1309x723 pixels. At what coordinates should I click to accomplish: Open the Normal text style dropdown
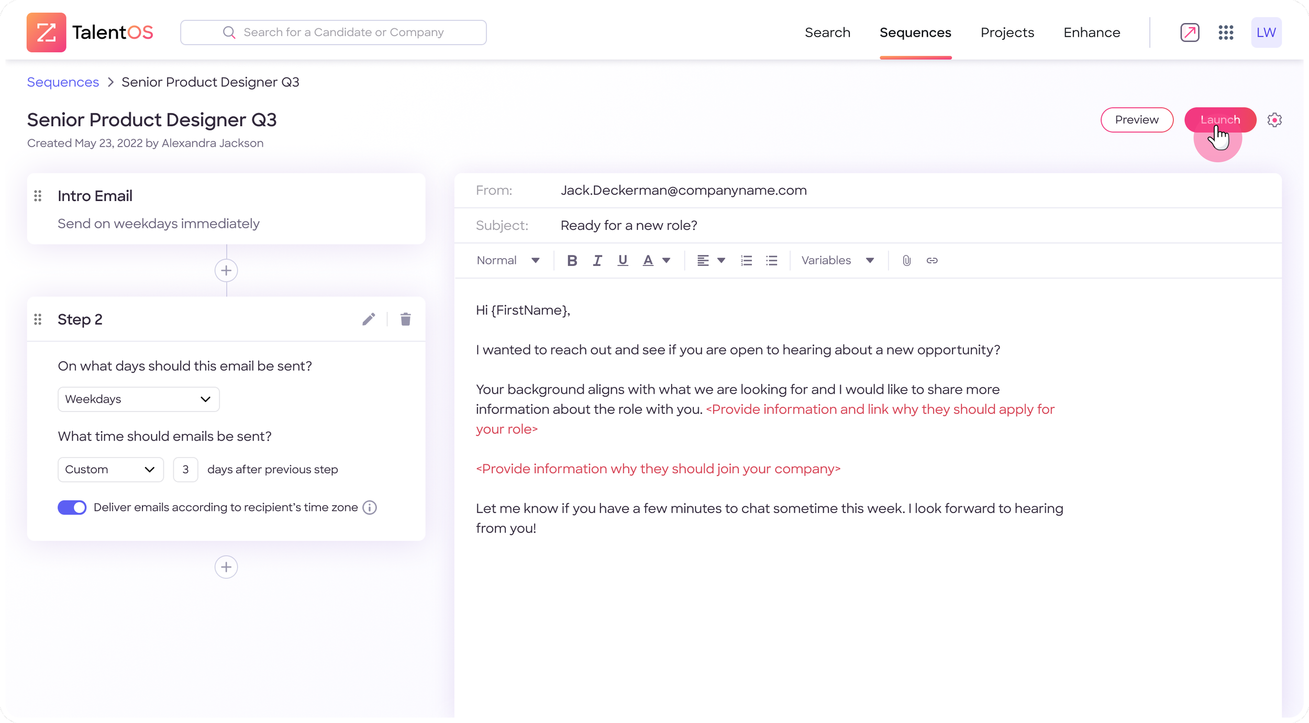508,260
